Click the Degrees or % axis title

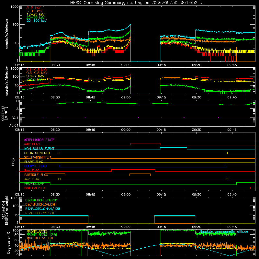(x=9, y=242)
